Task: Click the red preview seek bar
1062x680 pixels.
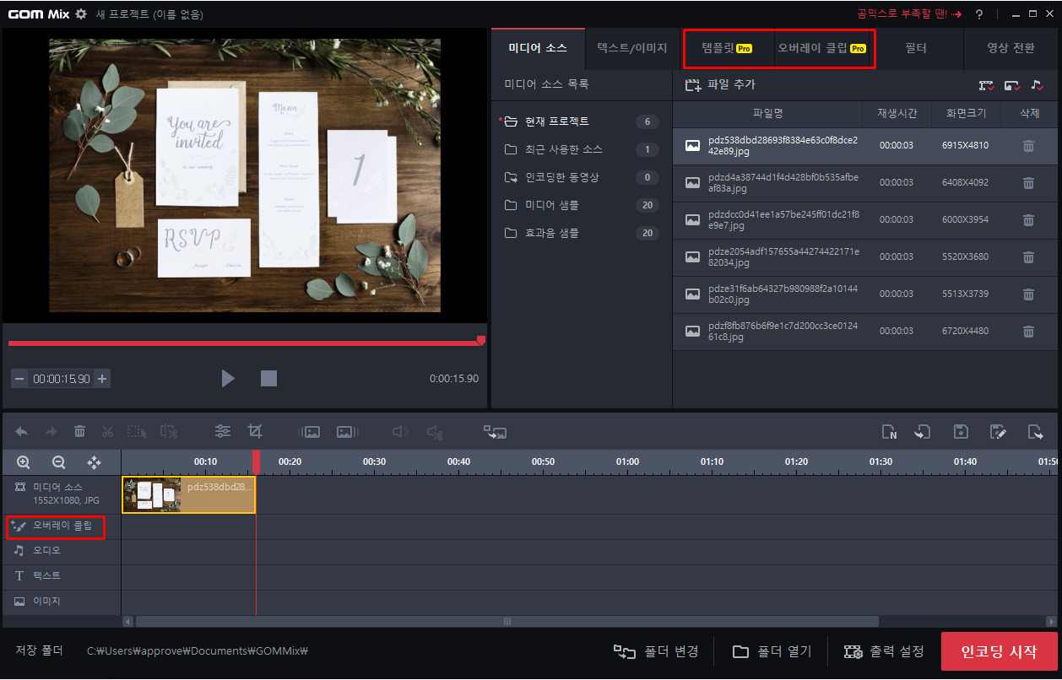Action: point(243,343)
